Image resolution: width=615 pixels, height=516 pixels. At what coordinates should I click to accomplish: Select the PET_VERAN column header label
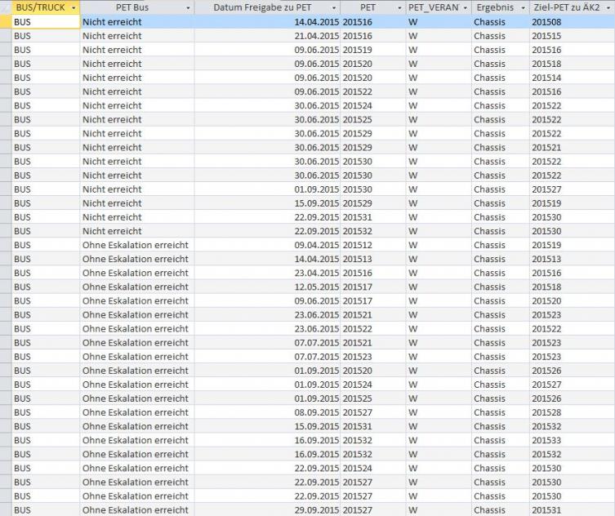click(434, 7)
